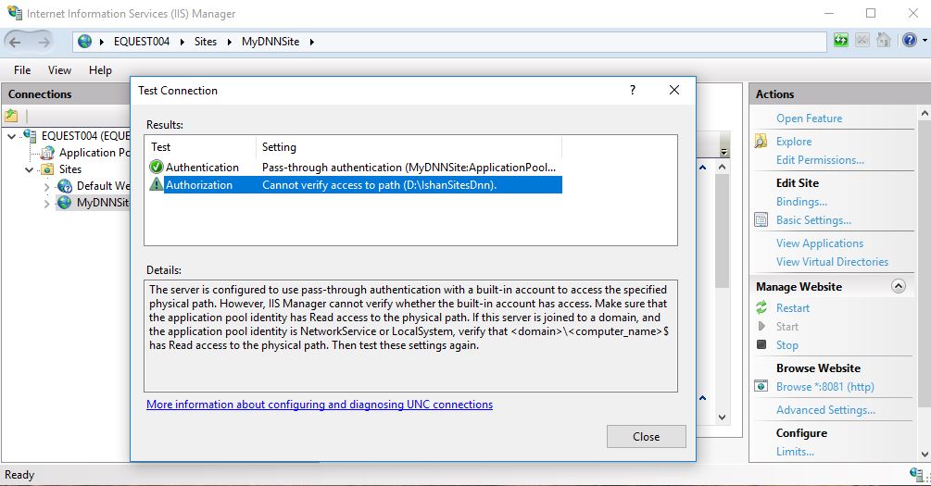Image resolution: width=931 pixels, height=486 pixels.
Task: Click the status bar network icon
Action: 917,474
